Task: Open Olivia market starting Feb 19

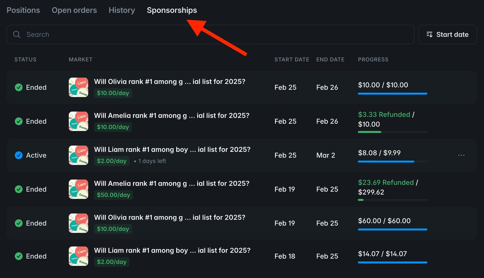Action: coord(169,218)
